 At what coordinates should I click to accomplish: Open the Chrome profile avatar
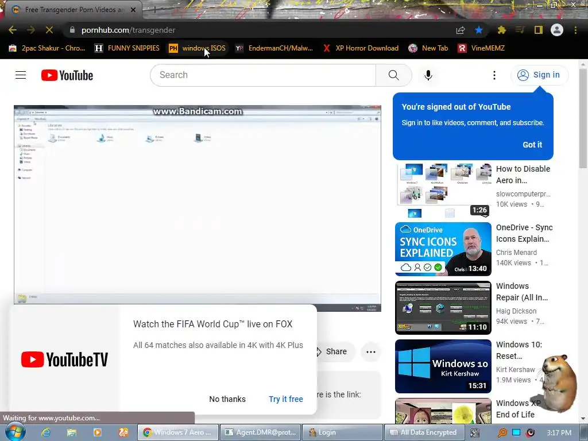(557, 30)
